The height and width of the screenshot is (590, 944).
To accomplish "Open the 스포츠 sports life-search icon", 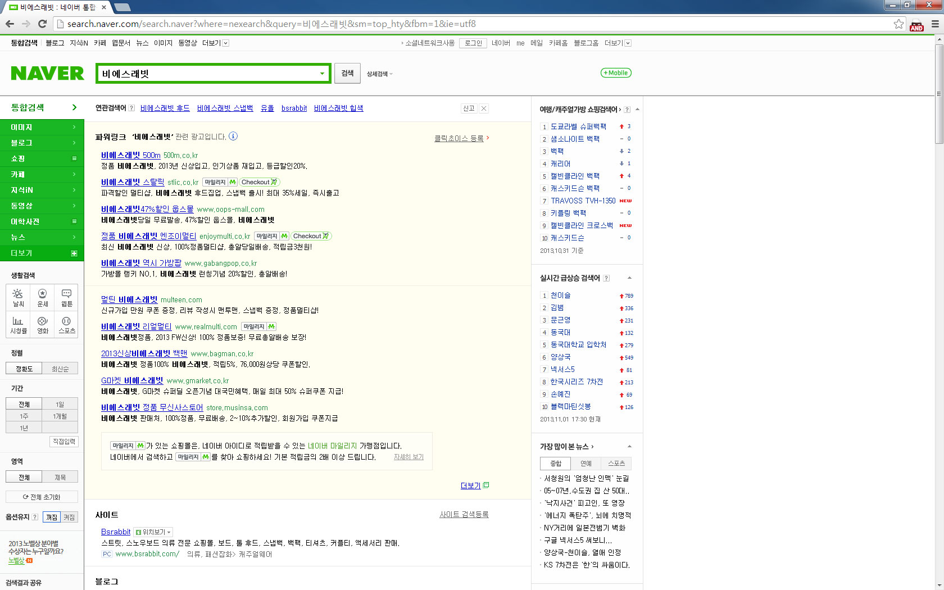I will point(66,324).
